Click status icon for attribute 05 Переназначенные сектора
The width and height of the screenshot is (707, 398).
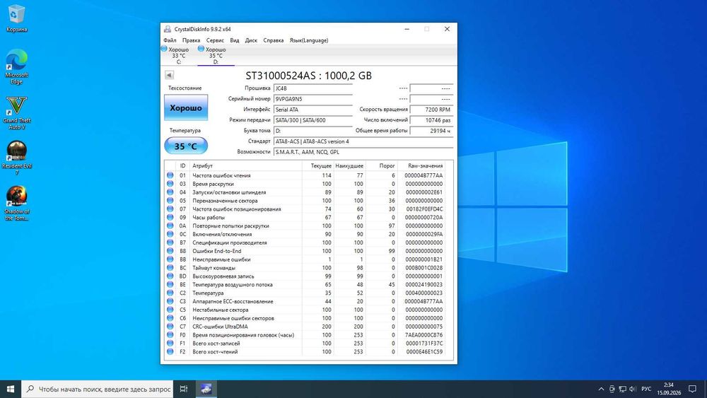click(x=170, y=201)
